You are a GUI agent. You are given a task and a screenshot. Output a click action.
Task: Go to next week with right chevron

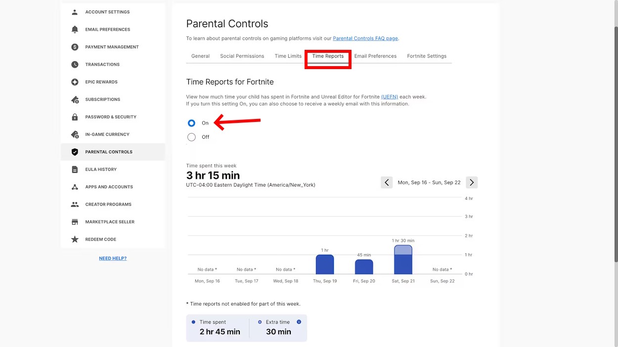(x=472, y=182)
